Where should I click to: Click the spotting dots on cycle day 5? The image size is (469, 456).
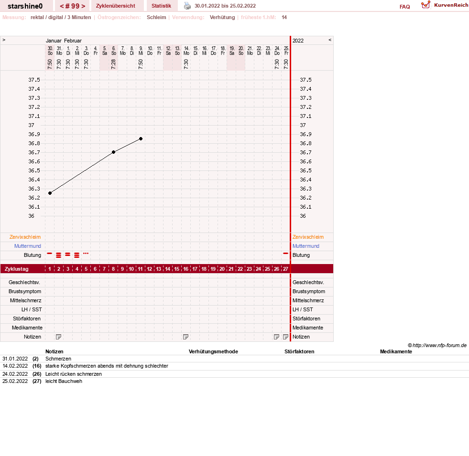pos(86,254)
